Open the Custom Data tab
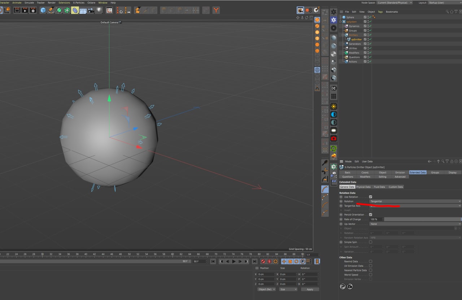 pos(396,187)
